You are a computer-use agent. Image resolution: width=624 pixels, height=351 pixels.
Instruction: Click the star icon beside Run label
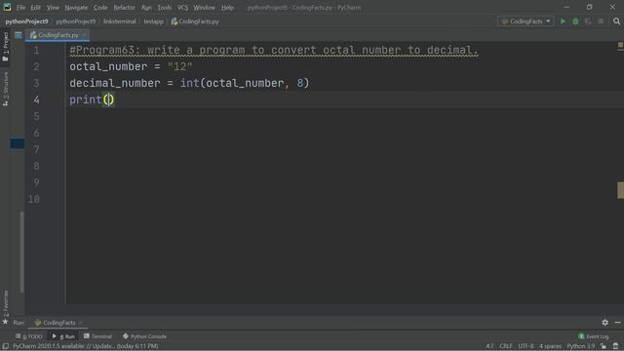tap(5, 322)
